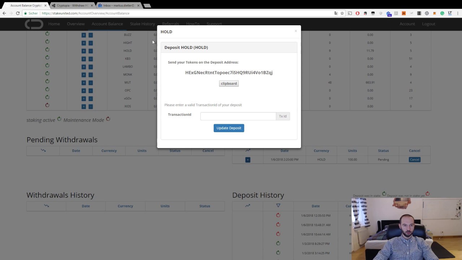Image resolution: width=462 pixels, height=260 pixels.
Task: Switch to the Inbox mail tab
Action: click(x=118, y=5)
